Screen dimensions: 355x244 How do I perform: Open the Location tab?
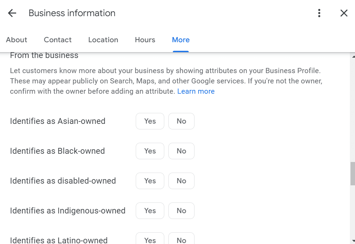point(103,40)
